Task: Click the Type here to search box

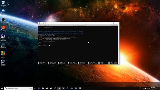Action: tap(18, 88)
